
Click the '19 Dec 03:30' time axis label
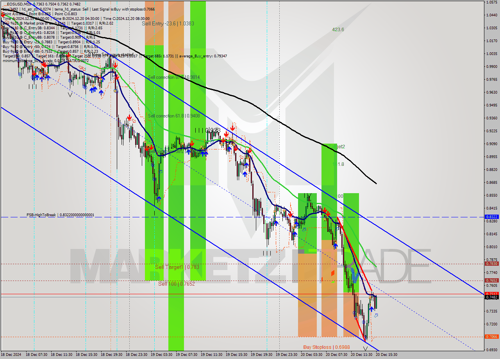161,355
